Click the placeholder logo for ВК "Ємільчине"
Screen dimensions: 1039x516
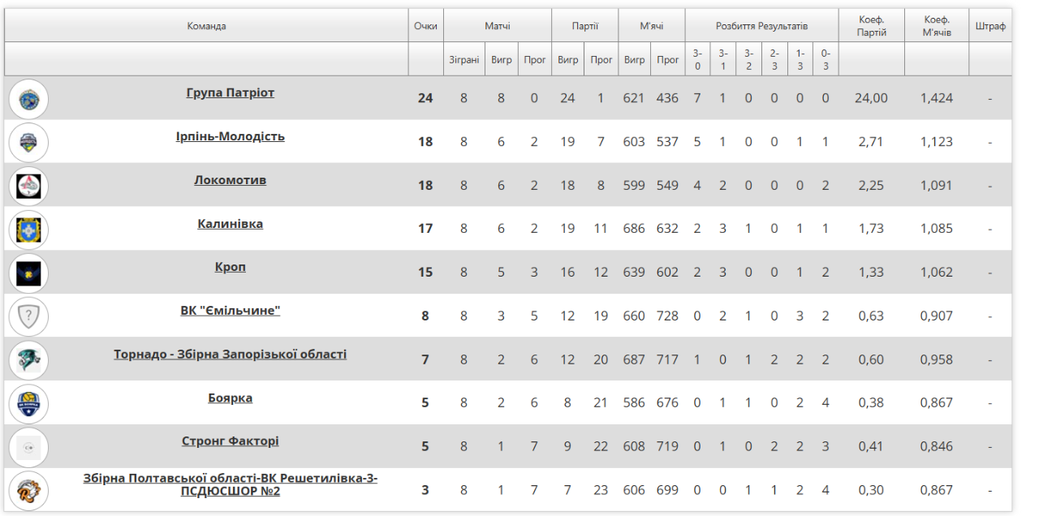(28, 316)
